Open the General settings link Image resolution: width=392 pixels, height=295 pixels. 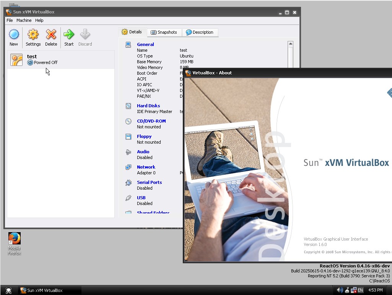(145, 44)
